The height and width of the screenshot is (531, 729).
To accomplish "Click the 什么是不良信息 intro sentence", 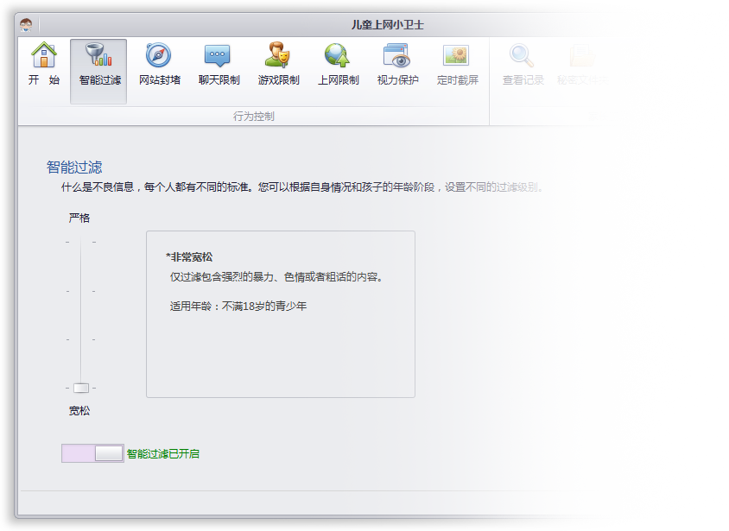I will [x=301, y=187].
